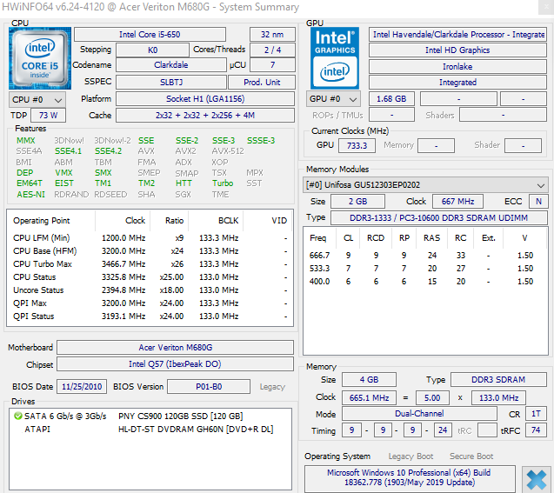Click the 4 GB total memory size field
554x493 pixels.
click(x=370, y=380)
